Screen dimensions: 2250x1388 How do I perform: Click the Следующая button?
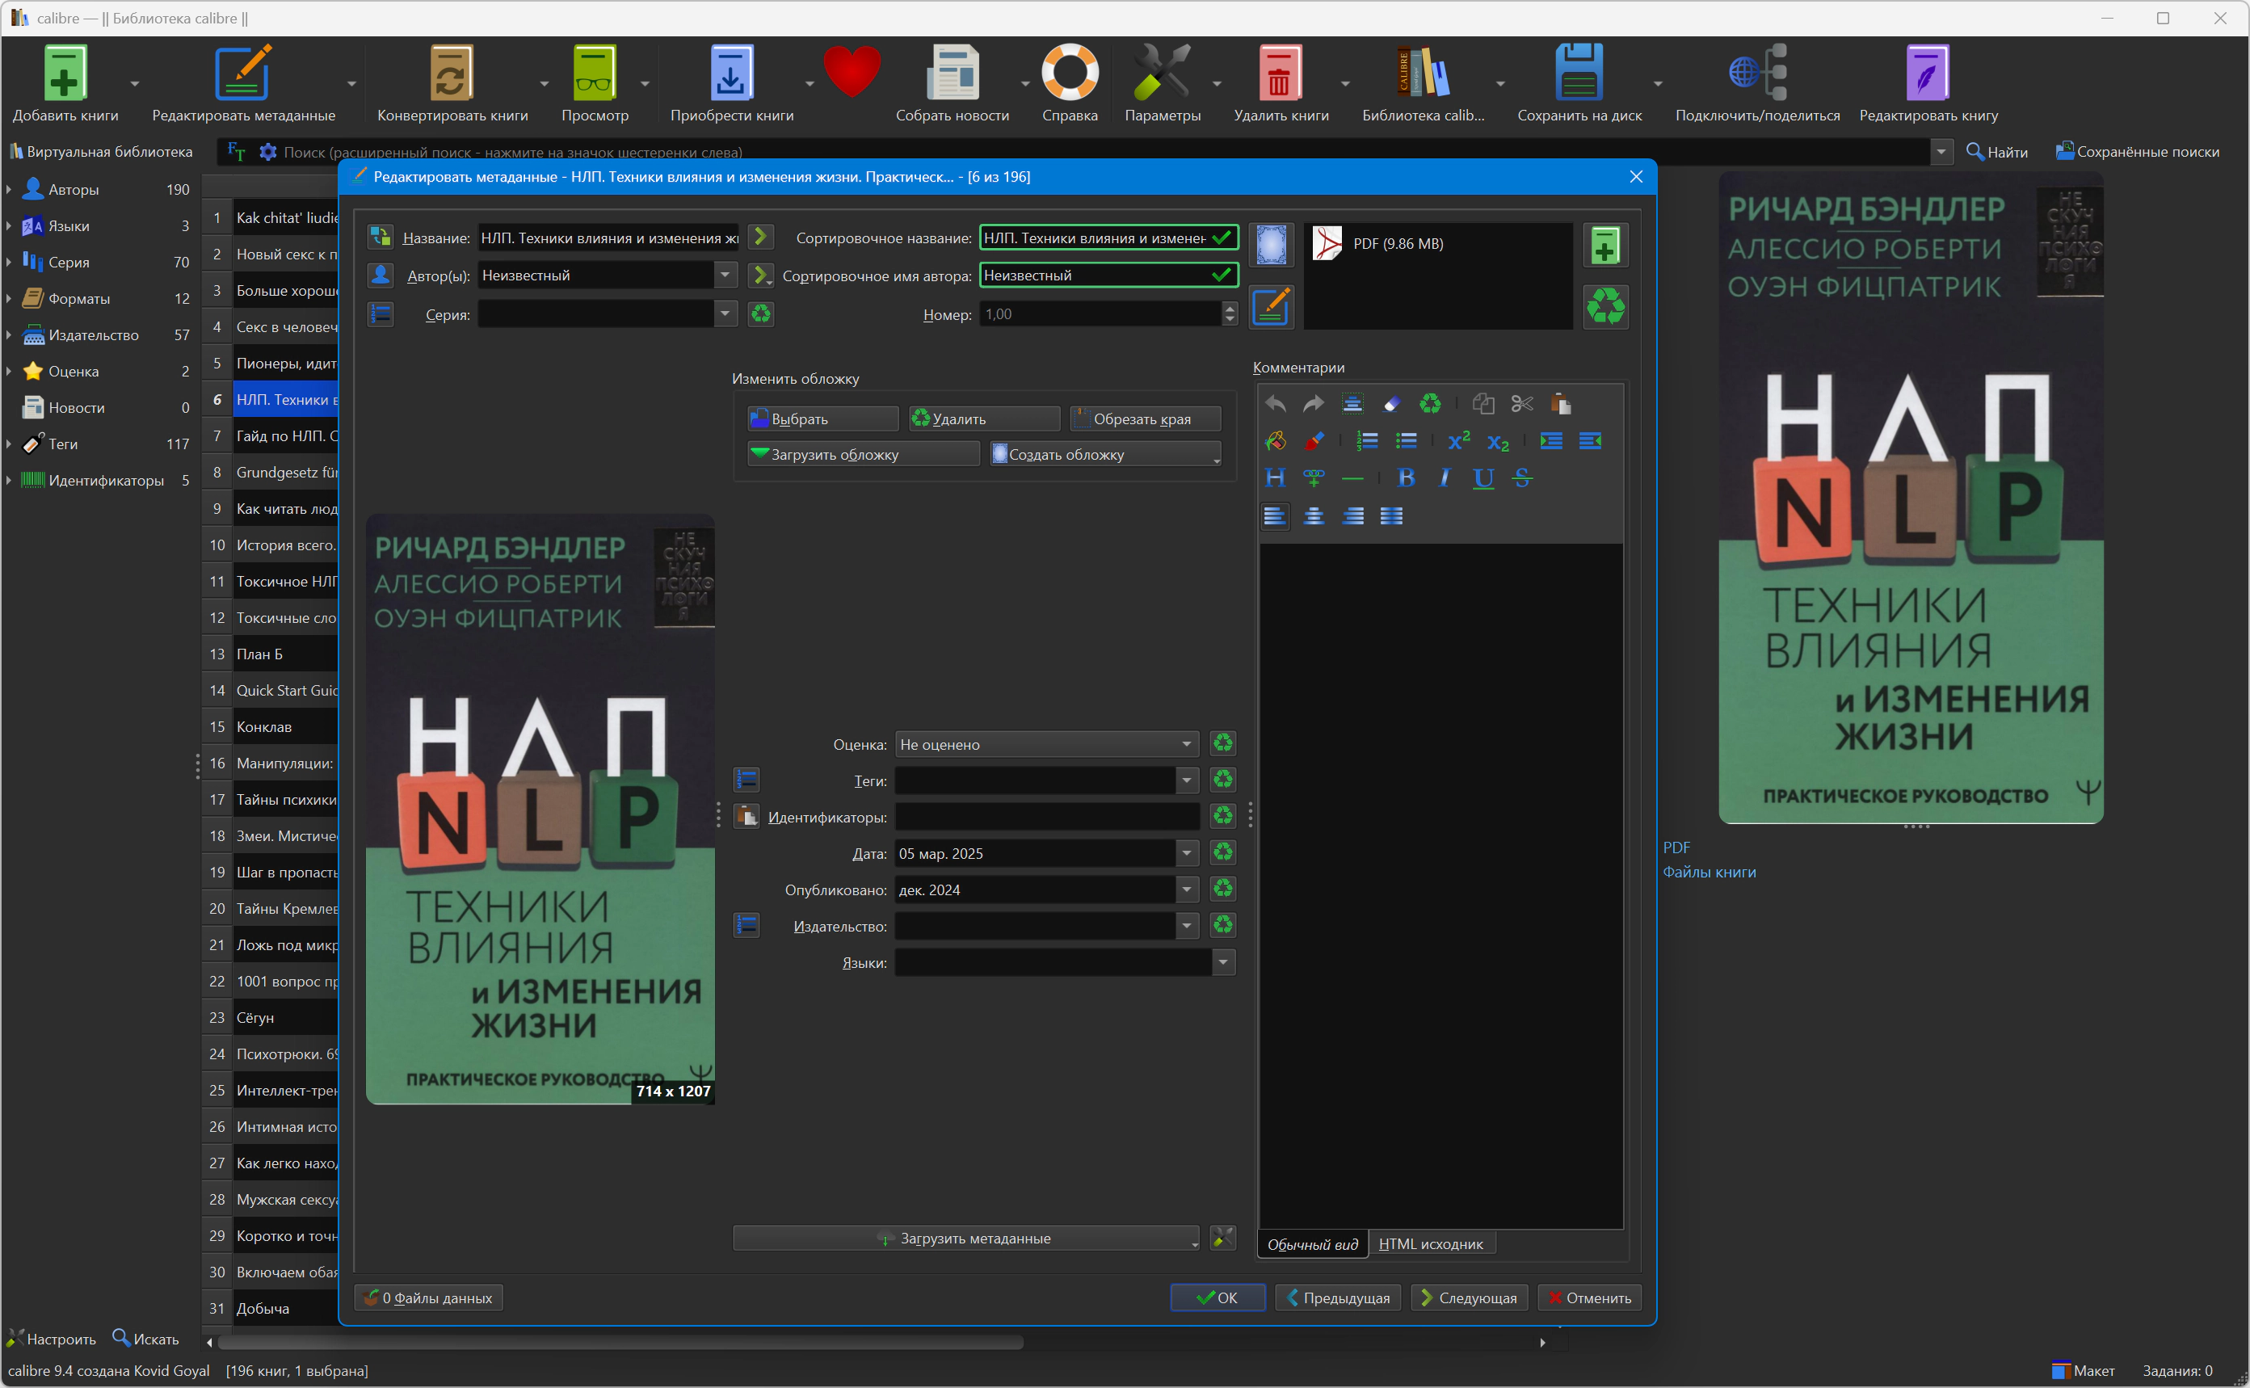(x=1468, y=1298)
